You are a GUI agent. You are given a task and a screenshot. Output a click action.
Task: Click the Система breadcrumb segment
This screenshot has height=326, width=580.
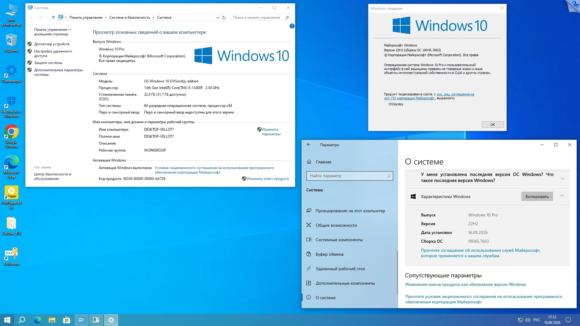(x=164, y=18)
